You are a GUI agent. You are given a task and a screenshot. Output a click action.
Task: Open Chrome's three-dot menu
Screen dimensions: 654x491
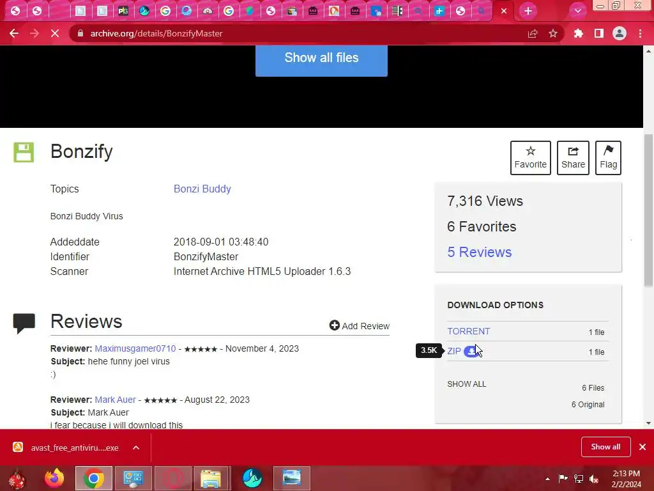click(640, 33)
